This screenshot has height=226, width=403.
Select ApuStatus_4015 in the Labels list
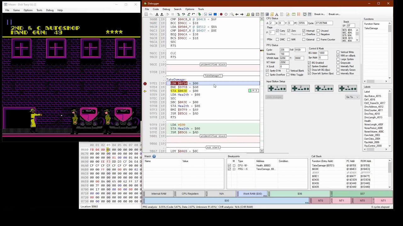372,96
